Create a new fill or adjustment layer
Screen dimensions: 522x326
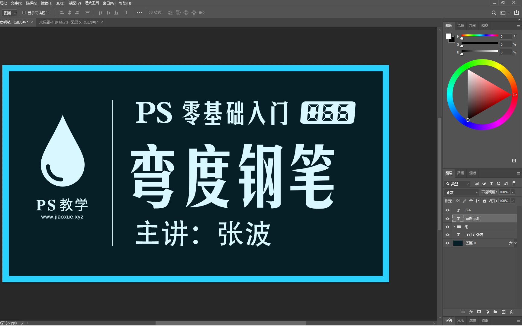(487, 312)
